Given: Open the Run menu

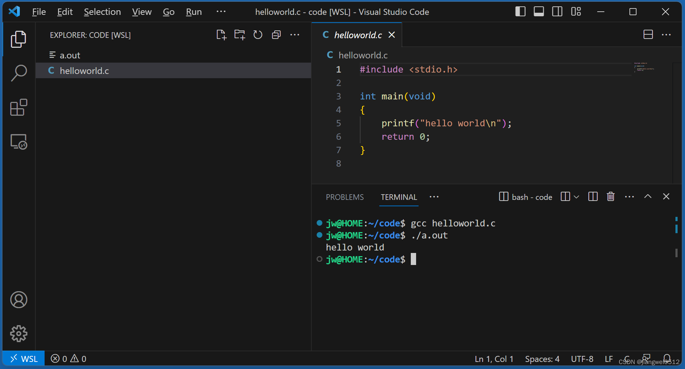Looking at the screenshot, I should 194,12.
